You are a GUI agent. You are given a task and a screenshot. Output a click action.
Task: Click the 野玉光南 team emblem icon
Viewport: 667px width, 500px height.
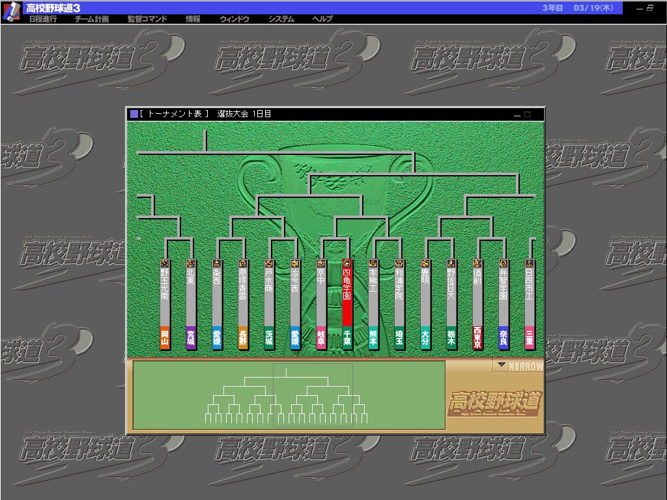(x=165, y=263)
